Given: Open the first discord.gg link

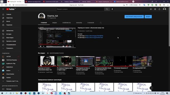Looking at the screenshot, I should [94, 36].
